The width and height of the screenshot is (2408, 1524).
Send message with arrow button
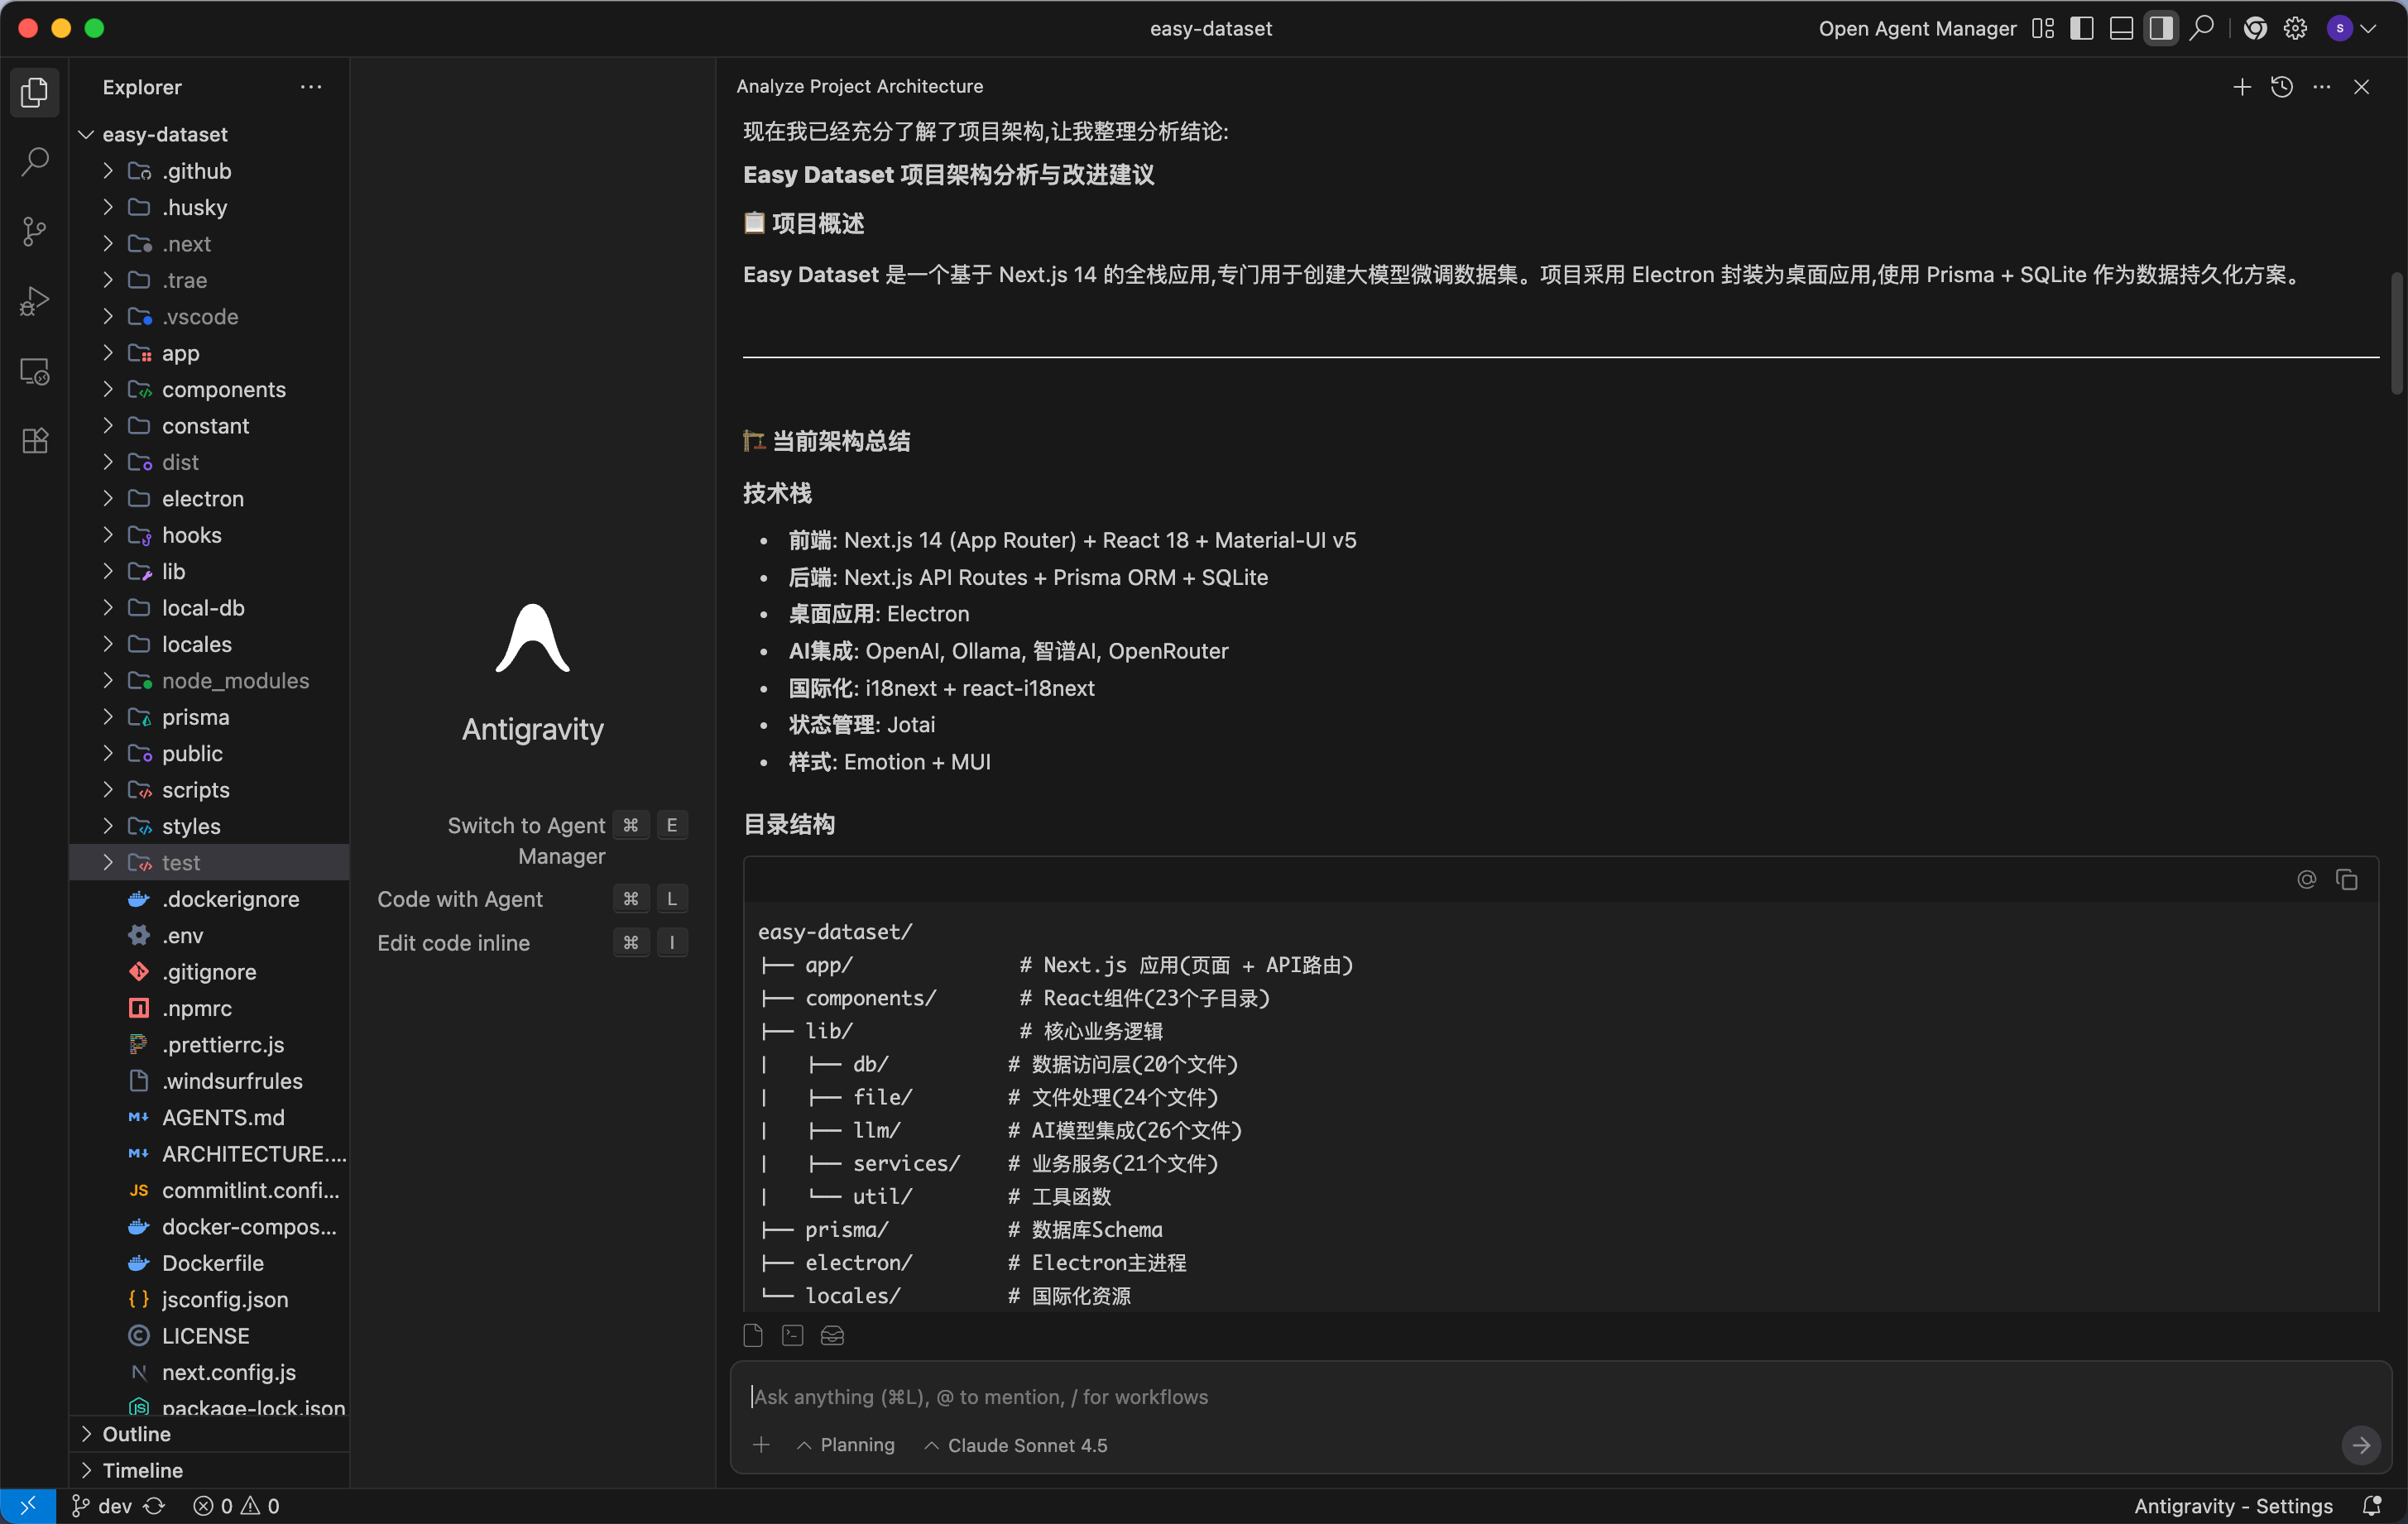[x=2360, y=1445]
